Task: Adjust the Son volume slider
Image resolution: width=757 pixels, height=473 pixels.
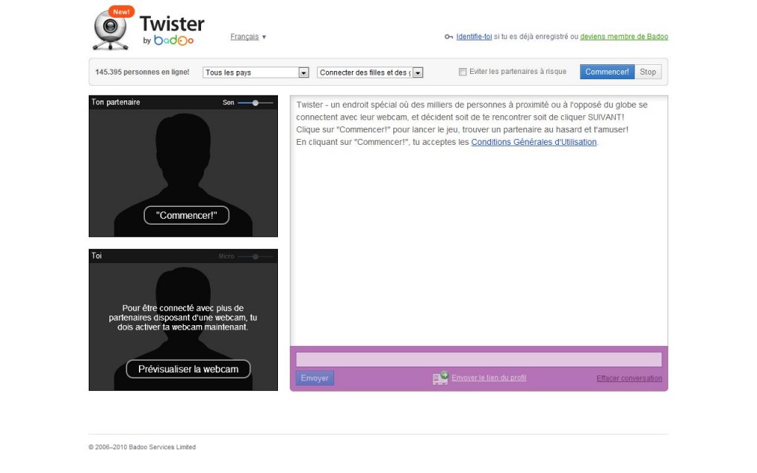Action: (x=255, y=102)
